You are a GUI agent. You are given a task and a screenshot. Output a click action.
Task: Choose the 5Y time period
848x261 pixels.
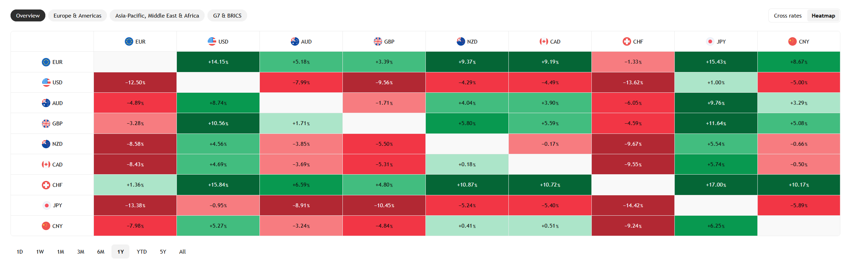(163, 252)
